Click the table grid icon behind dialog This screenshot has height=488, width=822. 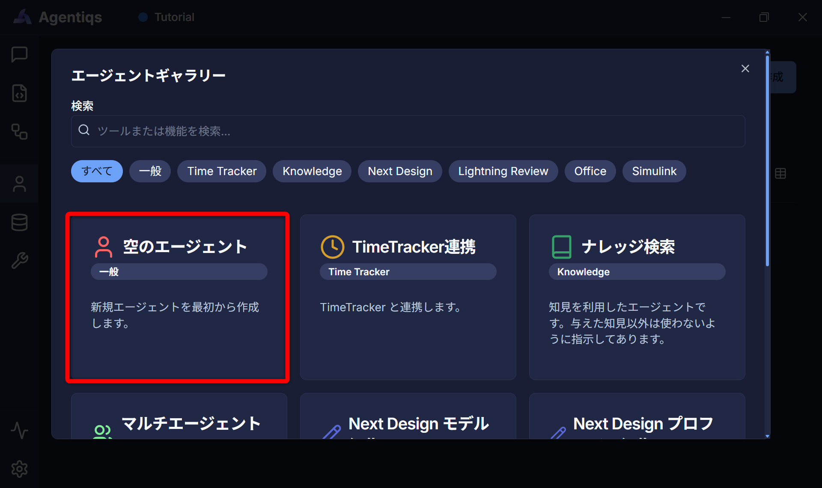point(780,173)
